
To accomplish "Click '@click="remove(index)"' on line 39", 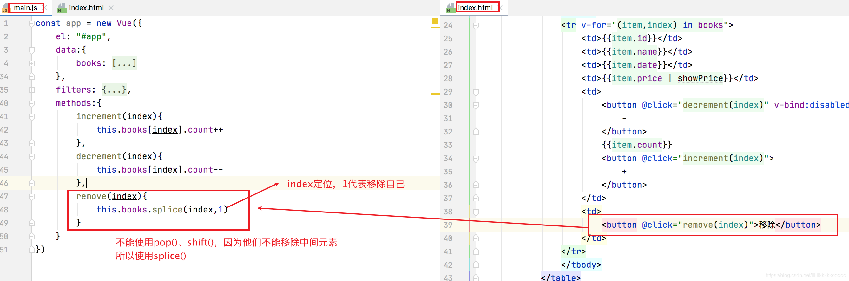I will 697,225.
